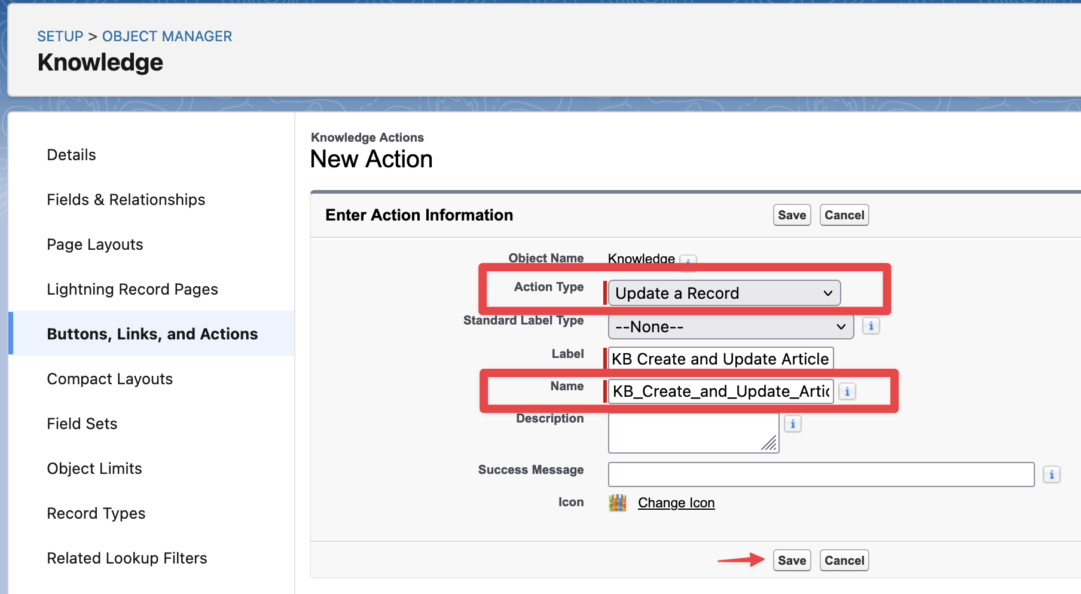
Task: Focus the Name input field
Action: 720,391
